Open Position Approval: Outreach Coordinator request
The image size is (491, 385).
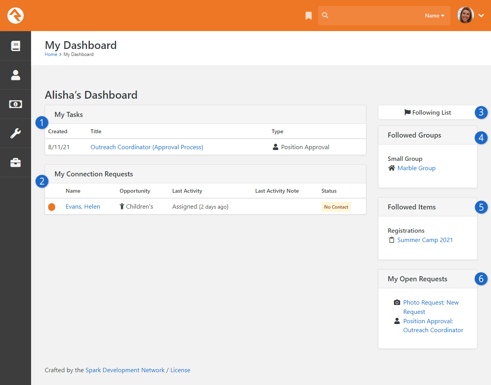click(433, 326)
